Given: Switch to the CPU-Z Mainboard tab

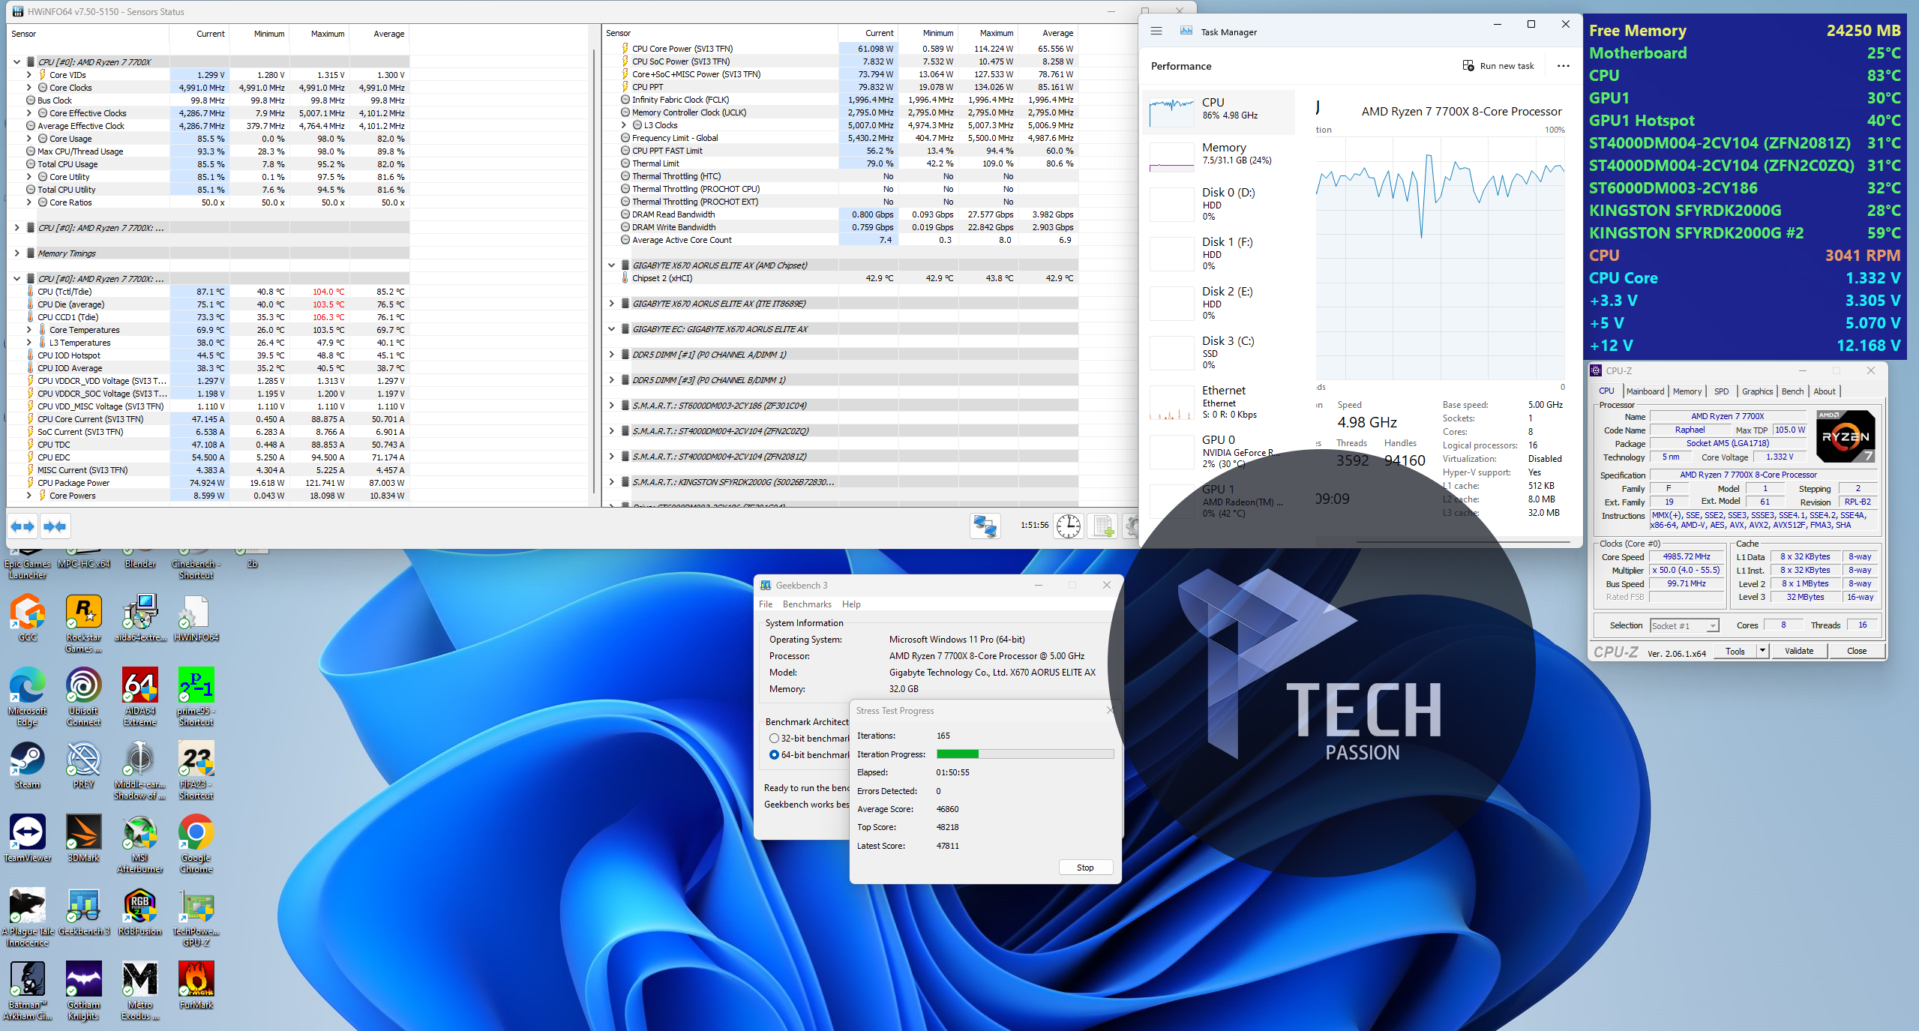Looking at the screenshot, I should pos(1645,391).
